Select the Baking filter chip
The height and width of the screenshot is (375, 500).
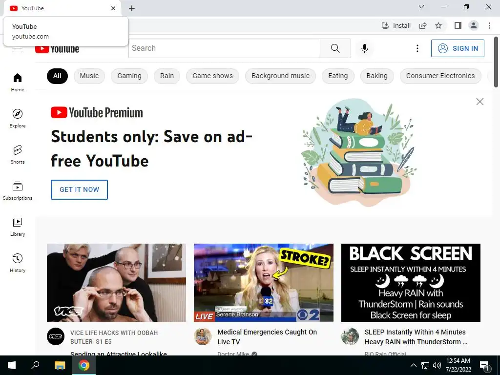pos(377,76)
